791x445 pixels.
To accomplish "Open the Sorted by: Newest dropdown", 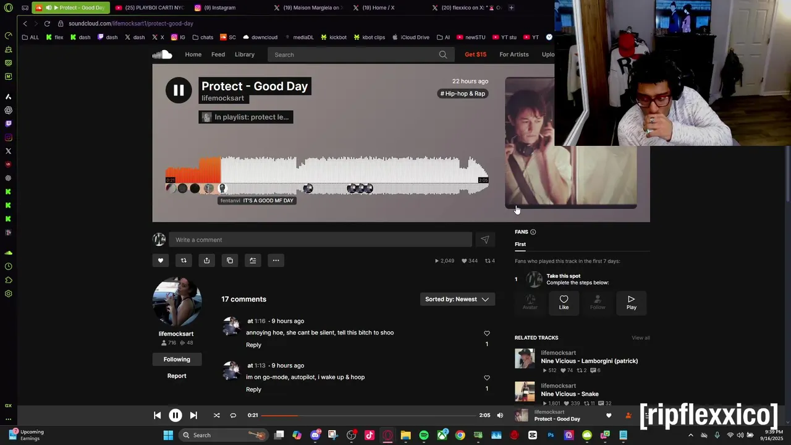I will click(x=458, y=299).
